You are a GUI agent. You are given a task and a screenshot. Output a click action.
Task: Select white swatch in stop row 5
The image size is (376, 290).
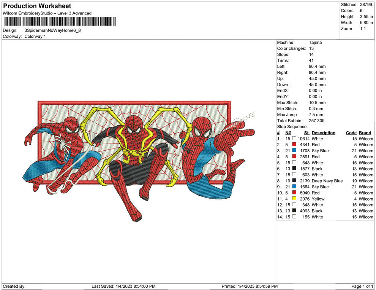point(294,163)
